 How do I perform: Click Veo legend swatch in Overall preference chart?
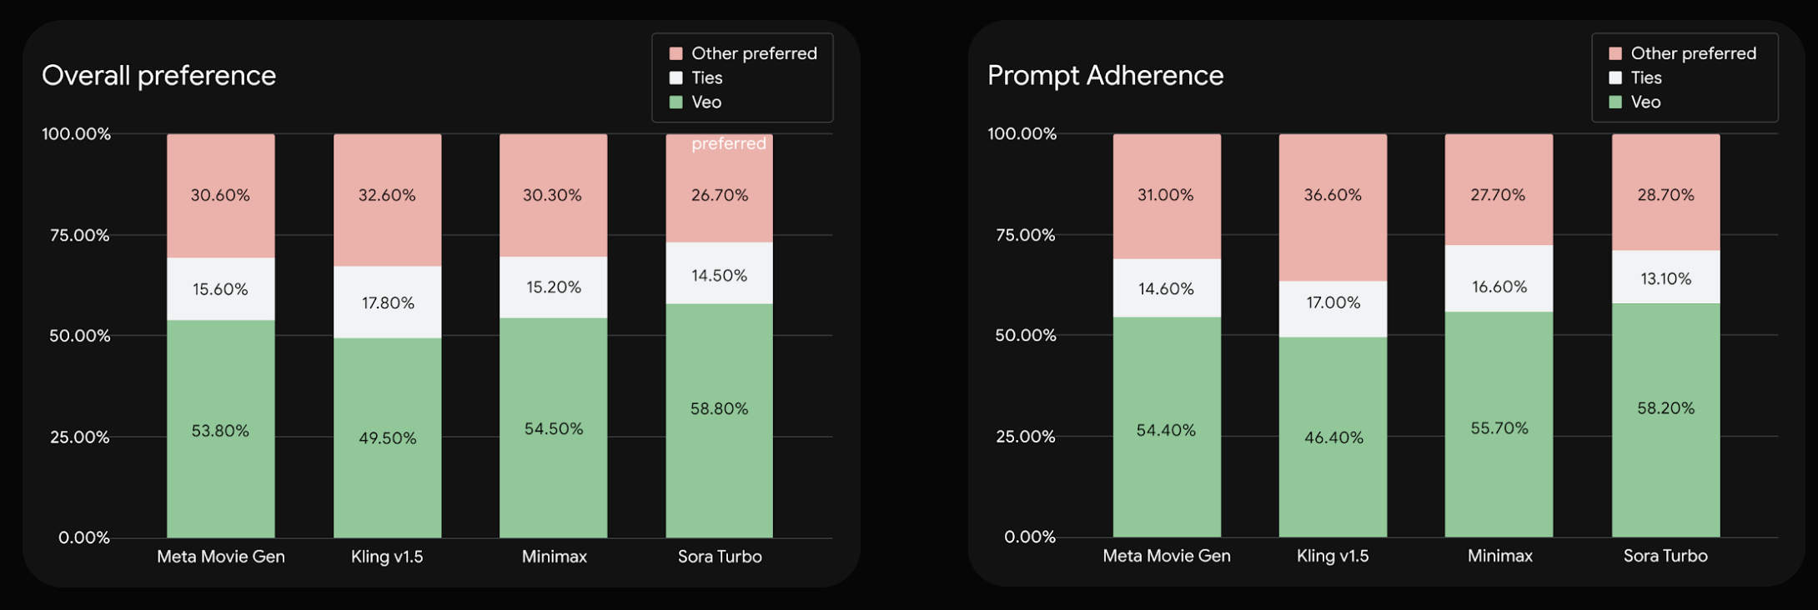click(x=676, y=102)
